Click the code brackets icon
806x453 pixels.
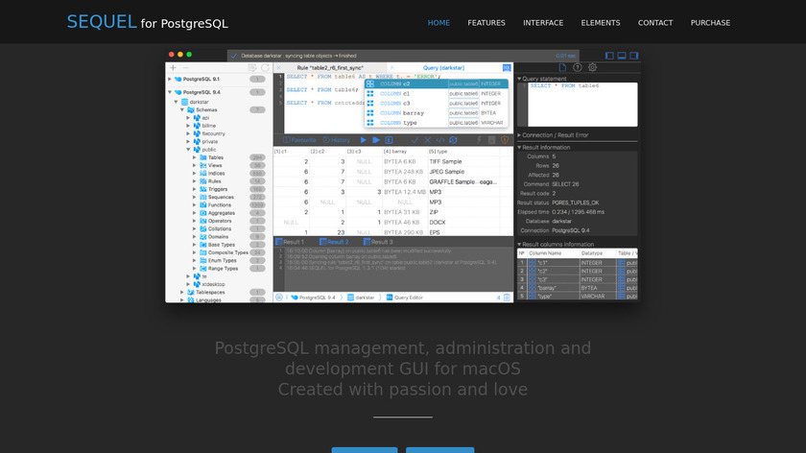pyautogui.click(x=440, y=140)
